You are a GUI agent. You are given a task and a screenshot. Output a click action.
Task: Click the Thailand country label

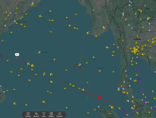pos(137,39)
